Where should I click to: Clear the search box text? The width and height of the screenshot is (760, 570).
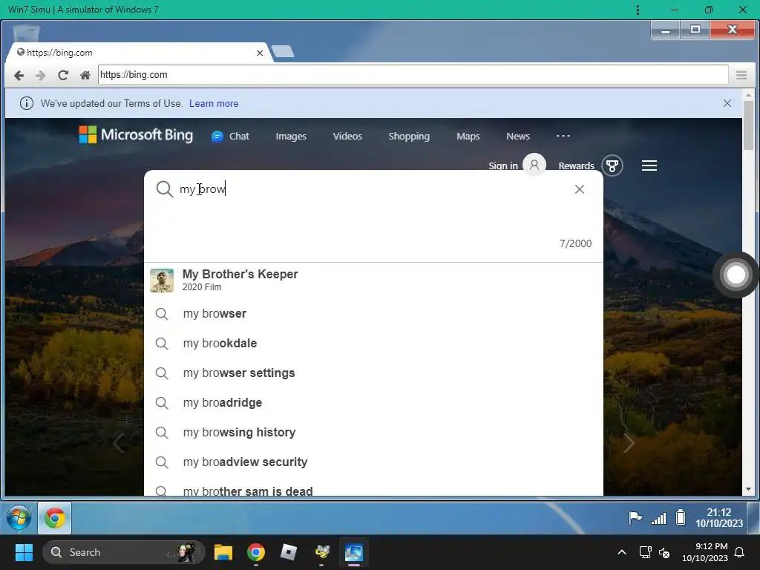tap(579, 189)
